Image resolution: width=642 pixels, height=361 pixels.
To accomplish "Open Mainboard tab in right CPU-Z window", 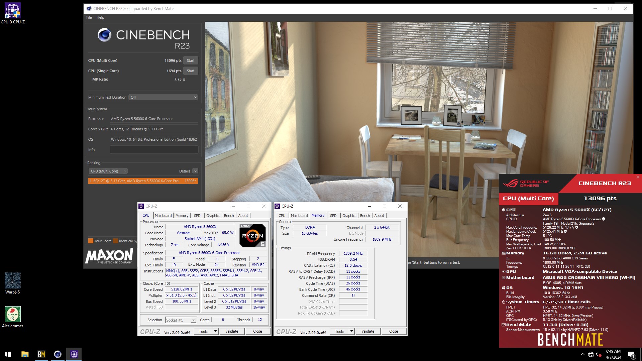I will click(299, 216).
